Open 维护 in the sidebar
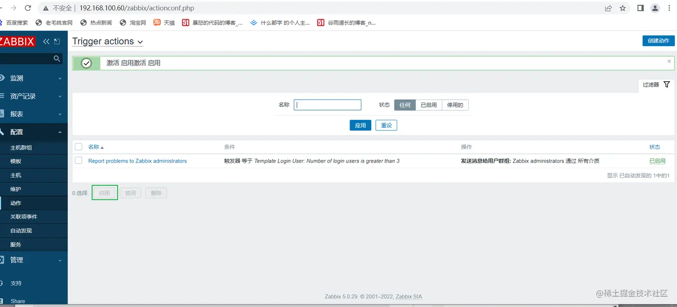Viewport: 677px width, 307px height. click(34, 189)
